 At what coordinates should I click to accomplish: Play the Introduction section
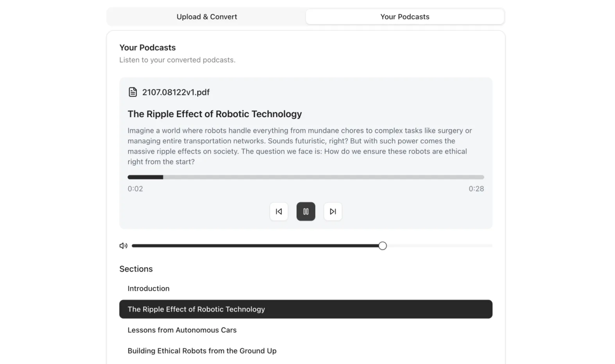pyautogui.click(x=148, y=289)
